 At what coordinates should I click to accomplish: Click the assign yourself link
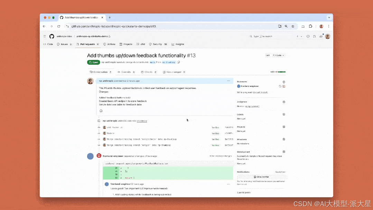(252, 107)
